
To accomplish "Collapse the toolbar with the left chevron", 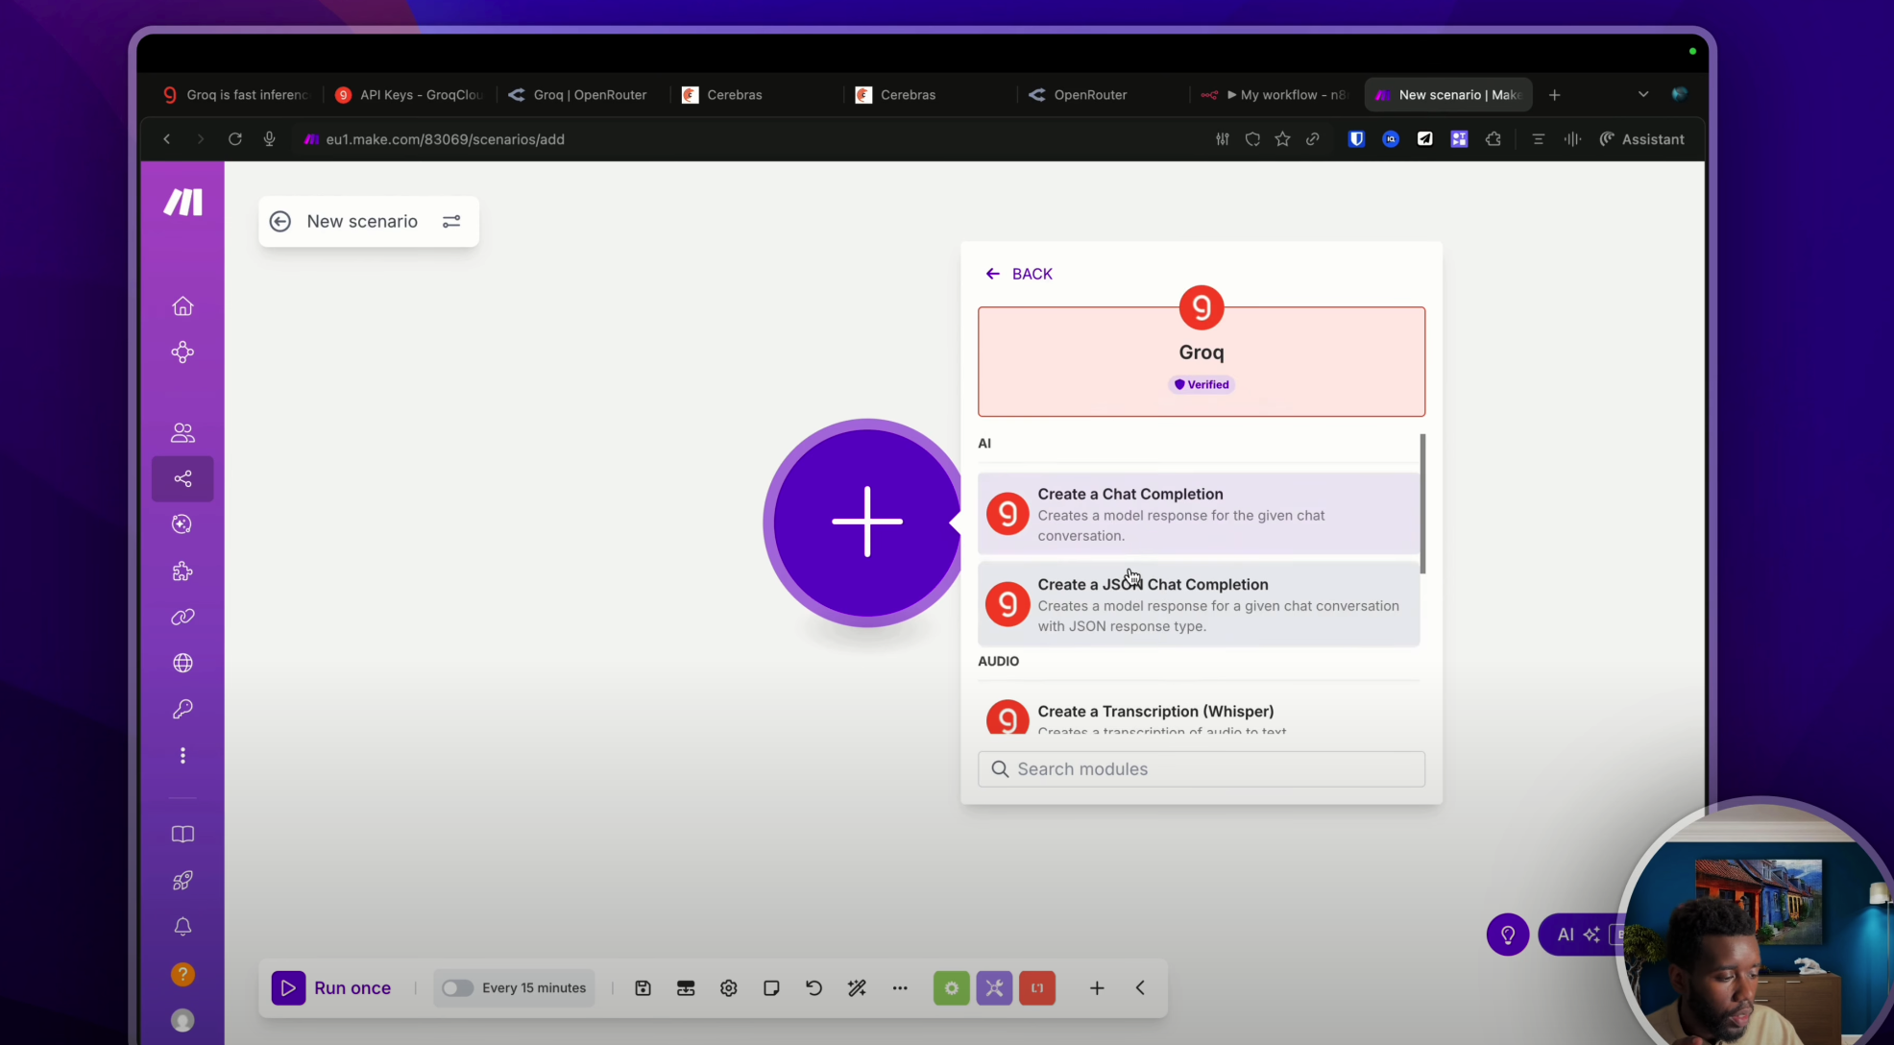I will (1140, 987).
